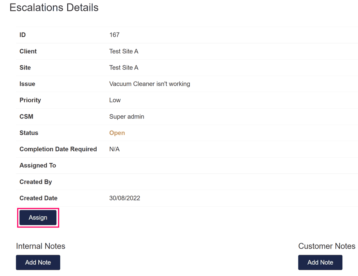Click the Assign button
The width and height of the screenshot is (358, 276).
tap(38, 218)
